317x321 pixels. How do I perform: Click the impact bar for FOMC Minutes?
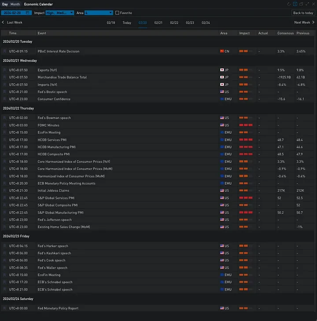[x=246, y=125]
